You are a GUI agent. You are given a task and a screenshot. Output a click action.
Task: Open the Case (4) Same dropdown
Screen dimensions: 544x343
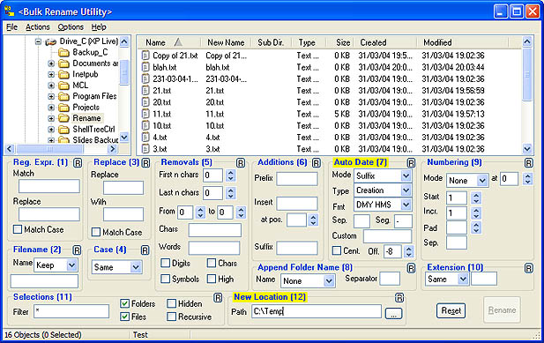point(136,267)
